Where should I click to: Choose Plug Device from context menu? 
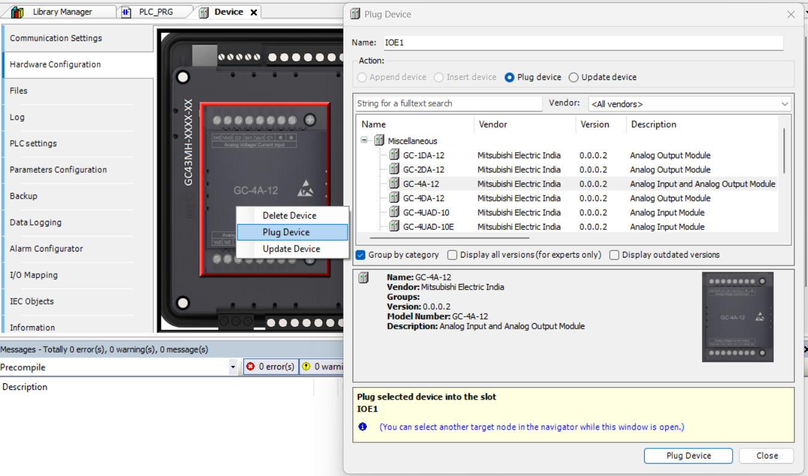(292, 232)
